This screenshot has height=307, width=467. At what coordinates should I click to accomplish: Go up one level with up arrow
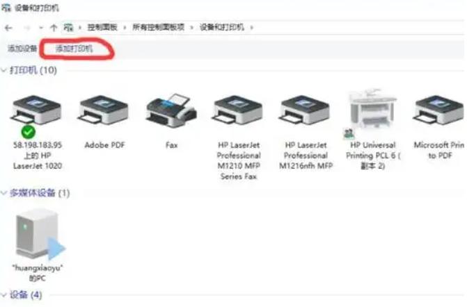[54, 28]
